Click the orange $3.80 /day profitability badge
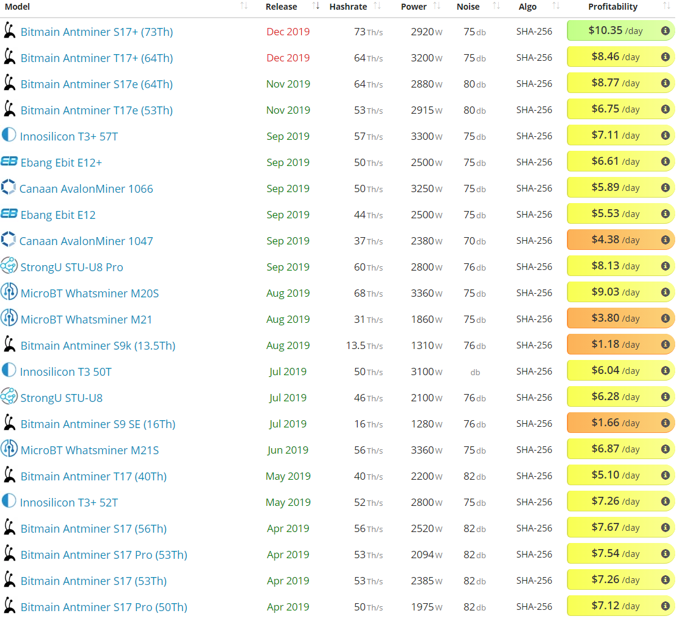The image size is (677, 619). point(621,318)
